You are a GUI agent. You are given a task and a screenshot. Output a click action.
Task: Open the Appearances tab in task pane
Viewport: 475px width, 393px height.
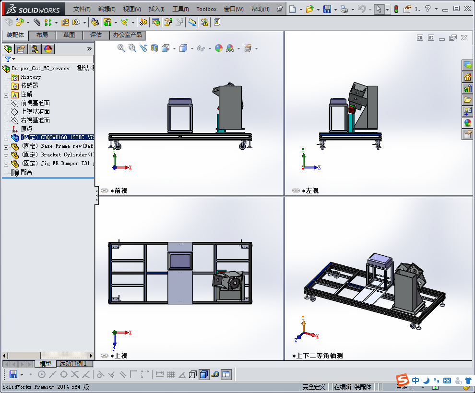click(x=467, y=123)
